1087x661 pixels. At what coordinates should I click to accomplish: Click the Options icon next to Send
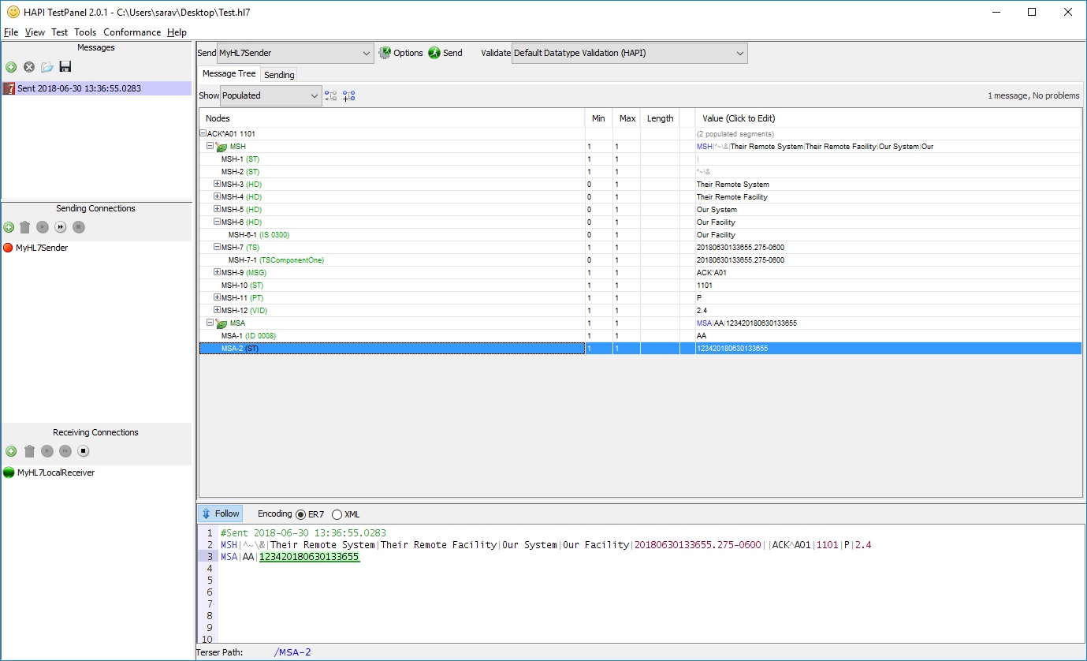pos(385,53)
